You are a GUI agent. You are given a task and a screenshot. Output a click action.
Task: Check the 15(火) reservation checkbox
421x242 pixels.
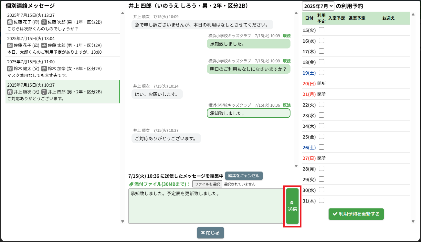point(321,30)
